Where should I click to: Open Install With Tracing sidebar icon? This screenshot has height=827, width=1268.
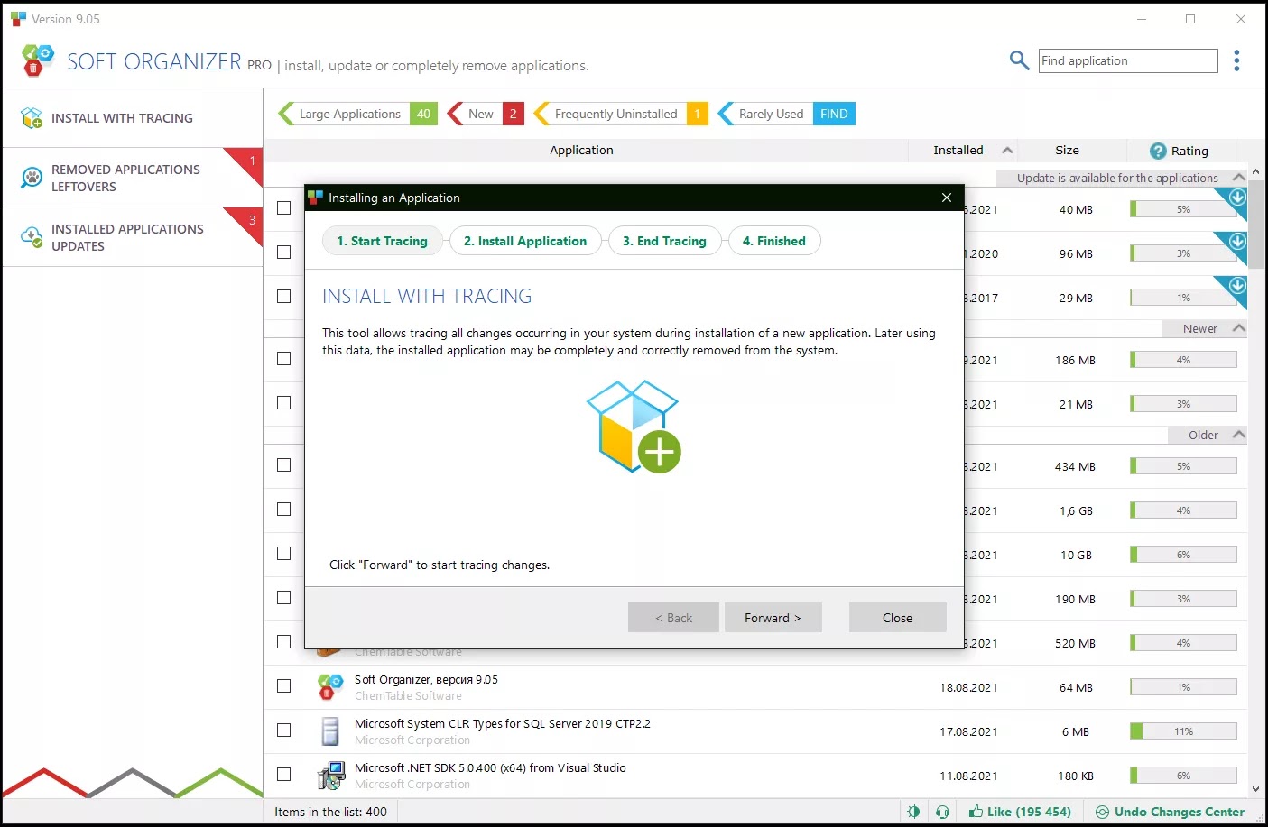pyautogui.click(x=32, y=118)
